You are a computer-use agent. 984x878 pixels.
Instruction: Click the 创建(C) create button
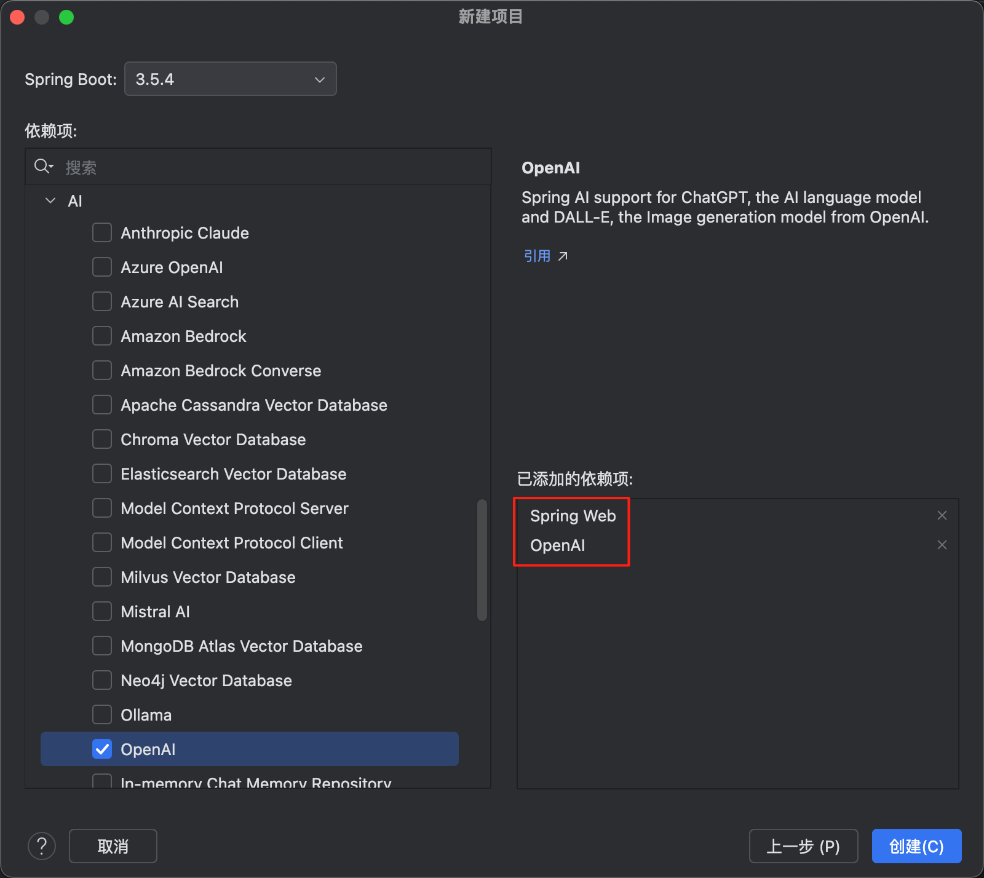point(916,846)
